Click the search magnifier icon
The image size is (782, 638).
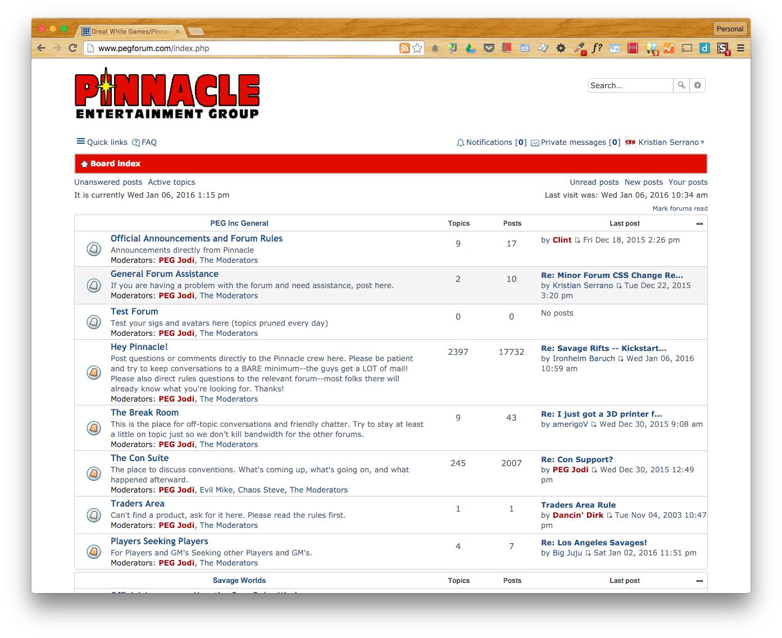pyautogui.click(x=681, y=85)
